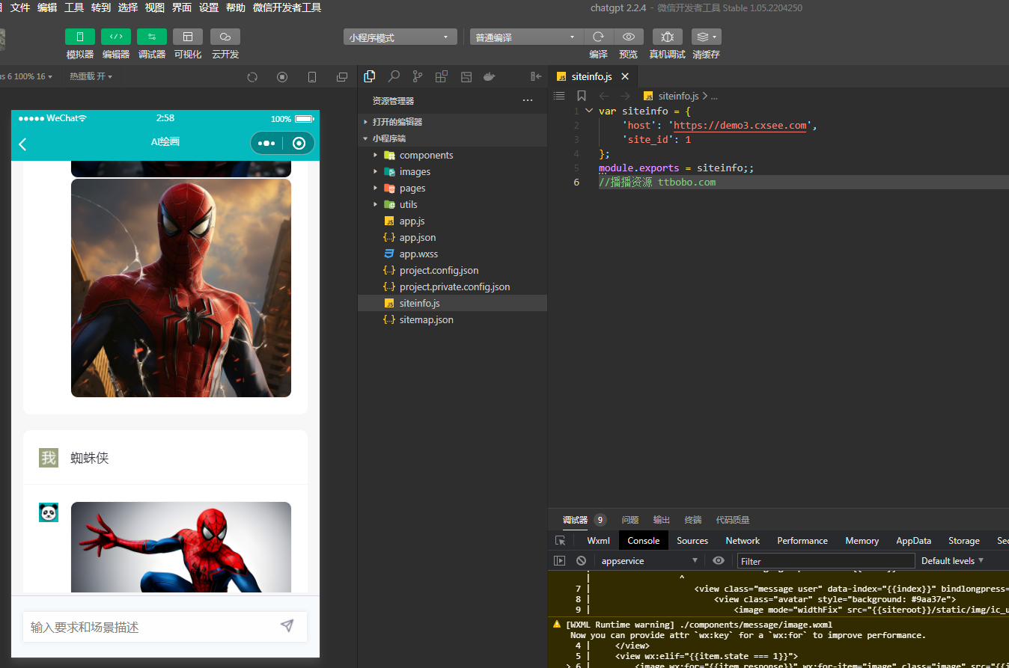Click the send paper plane icon
The width and height of the screenshot is (1009, 668).
(287, 626)
